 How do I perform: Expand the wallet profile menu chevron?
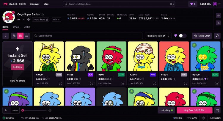coord(219,4)
